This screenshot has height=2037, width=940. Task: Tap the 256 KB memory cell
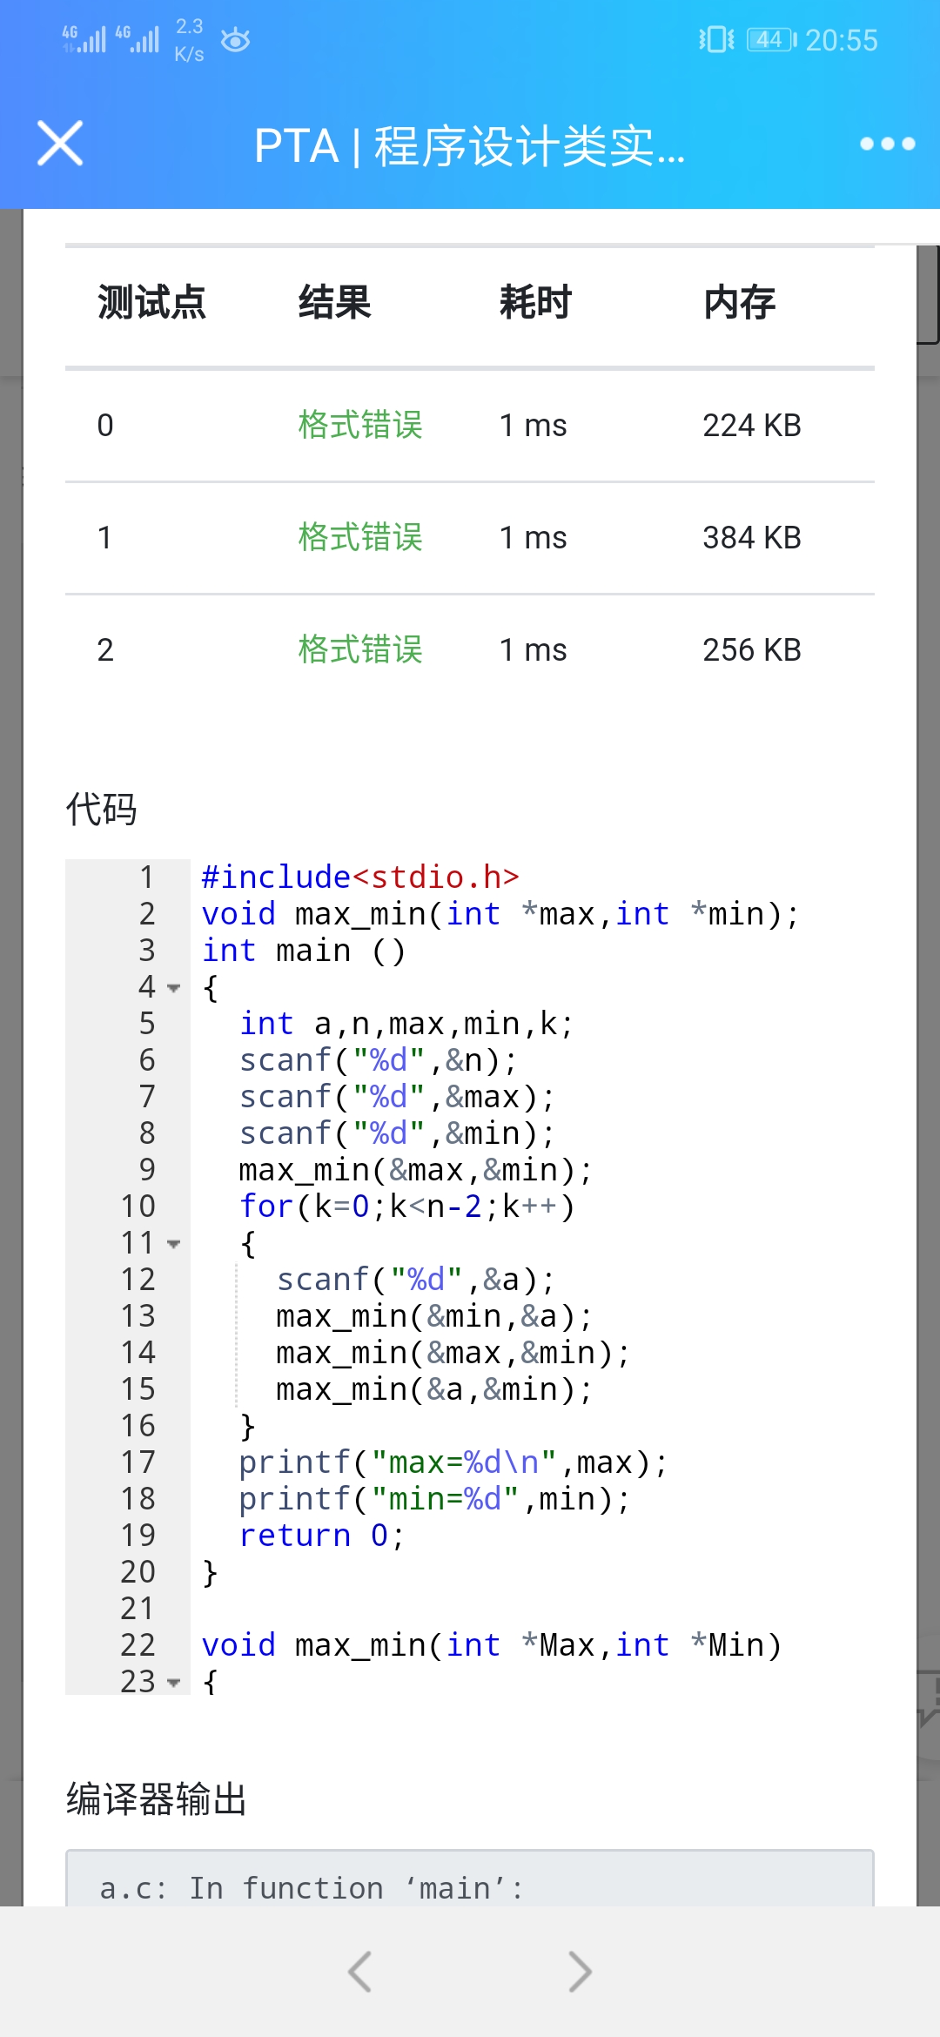[x=752, y=649]
